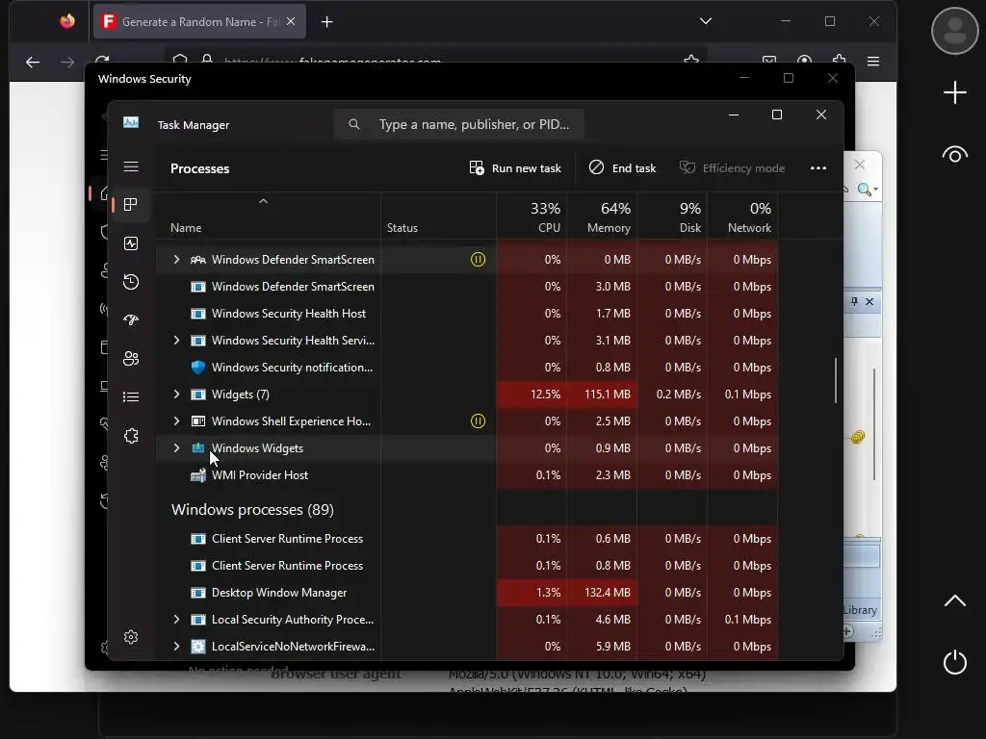This screenshot has height=739, width=986.
Task: Click the Windows Security window title
Action: coord(144,79)
